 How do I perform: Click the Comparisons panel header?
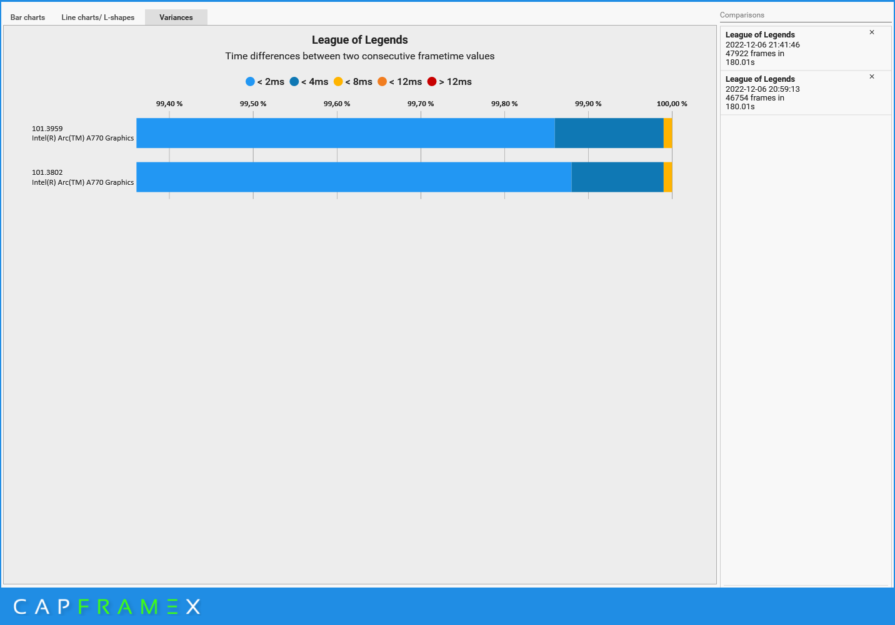click(742, 15)
